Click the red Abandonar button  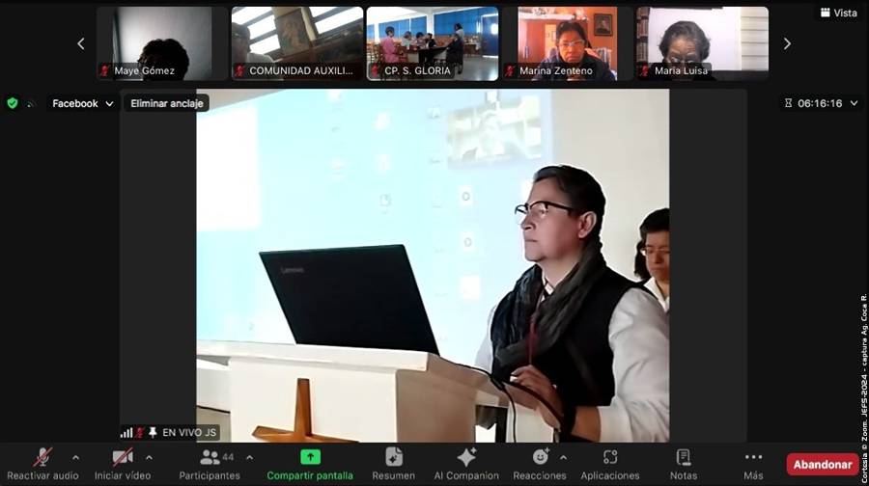click(823, 465)
